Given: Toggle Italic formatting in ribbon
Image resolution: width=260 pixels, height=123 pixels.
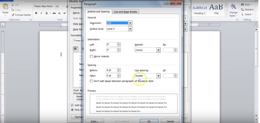Looking at the screenshot, I should [41, 13].
